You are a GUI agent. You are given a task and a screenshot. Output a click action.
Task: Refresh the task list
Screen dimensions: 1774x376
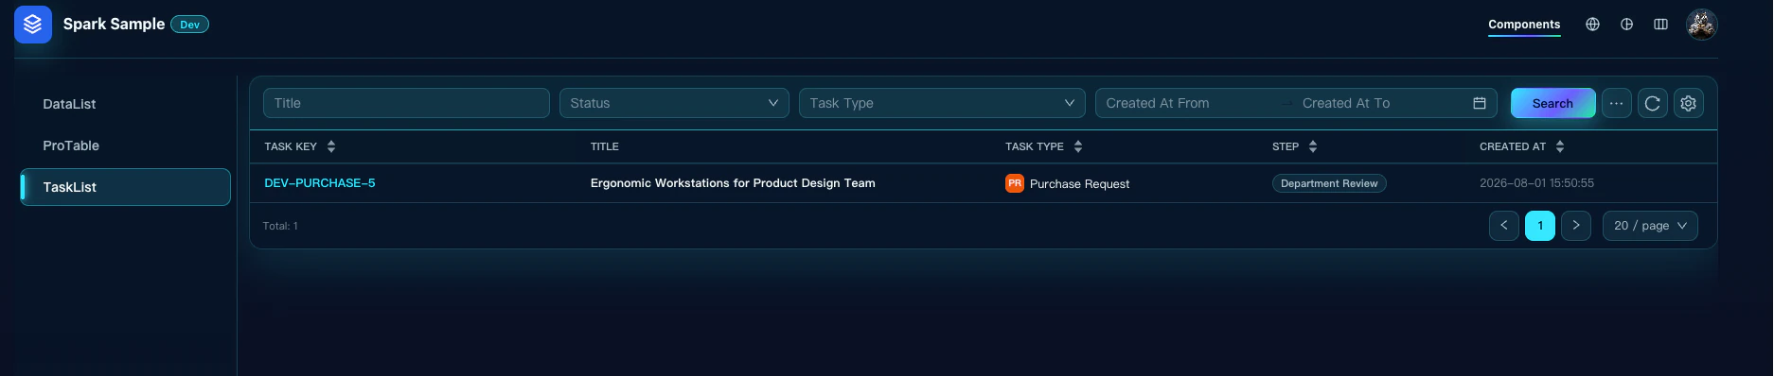click(1652, 103)
